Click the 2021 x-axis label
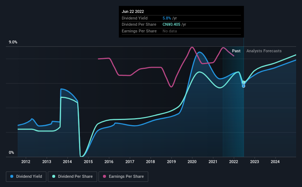 pos(213,162)
